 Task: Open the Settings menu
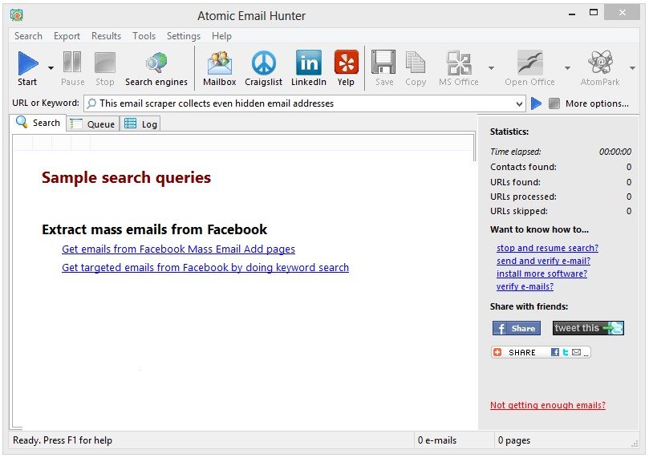point(184,36)
